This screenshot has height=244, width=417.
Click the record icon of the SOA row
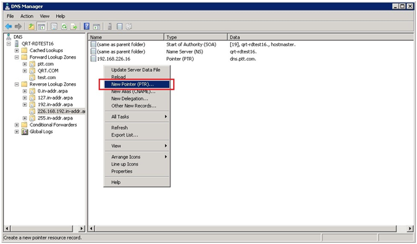93,44
